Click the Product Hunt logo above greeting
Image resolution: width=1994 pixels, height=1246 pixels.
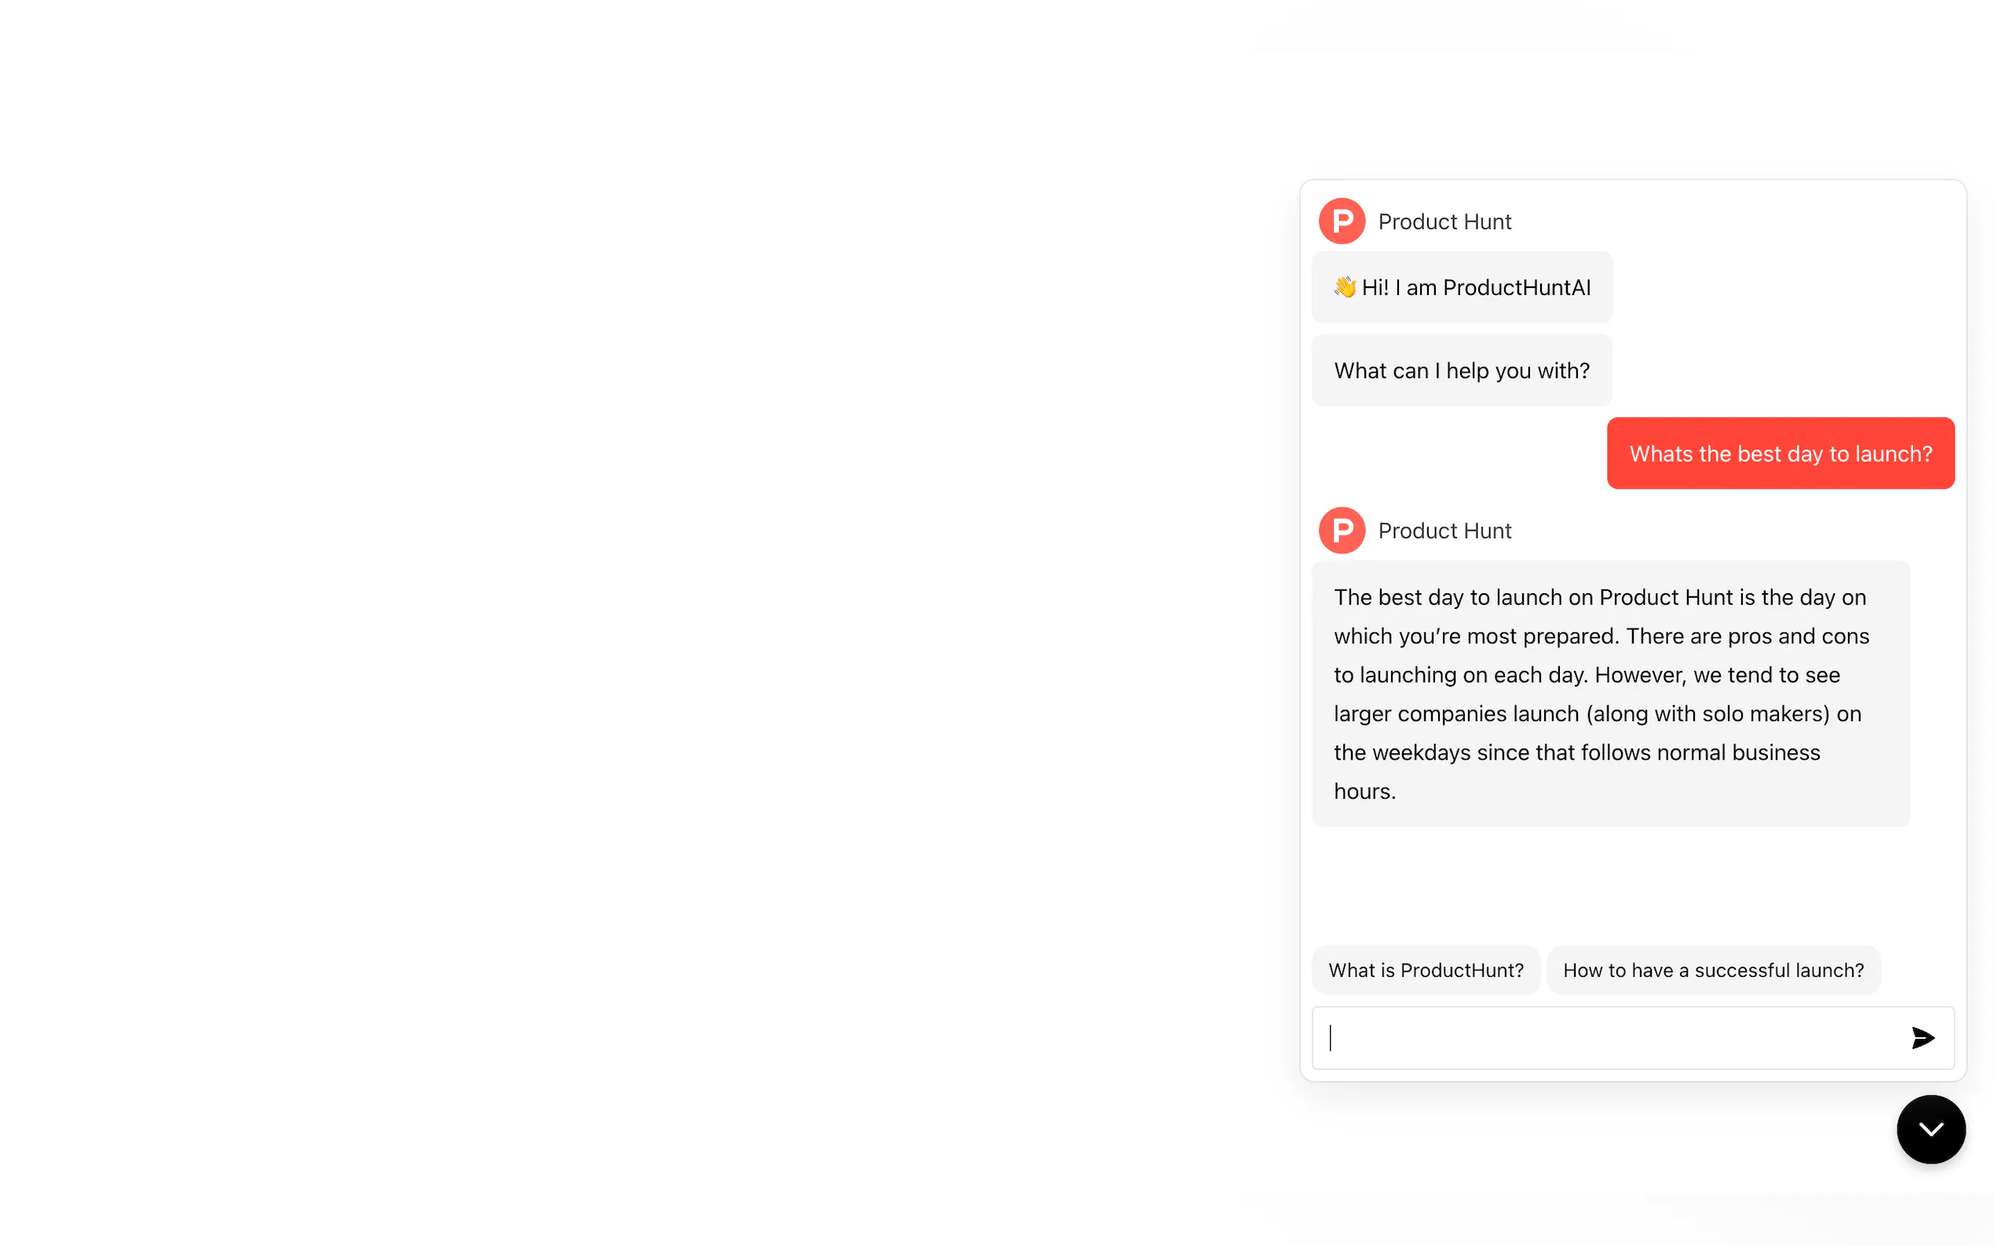1341,220
